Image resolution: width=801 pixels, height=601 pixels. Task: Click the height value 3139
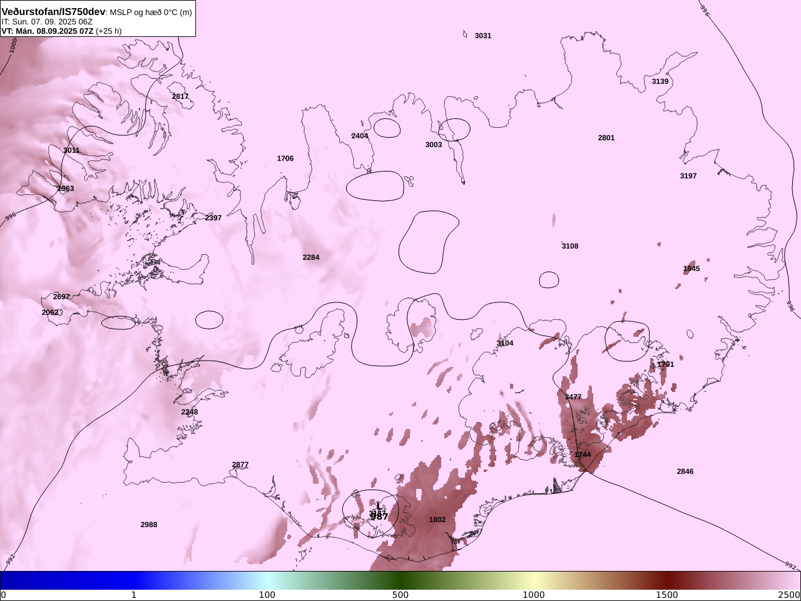click(660, 82)
